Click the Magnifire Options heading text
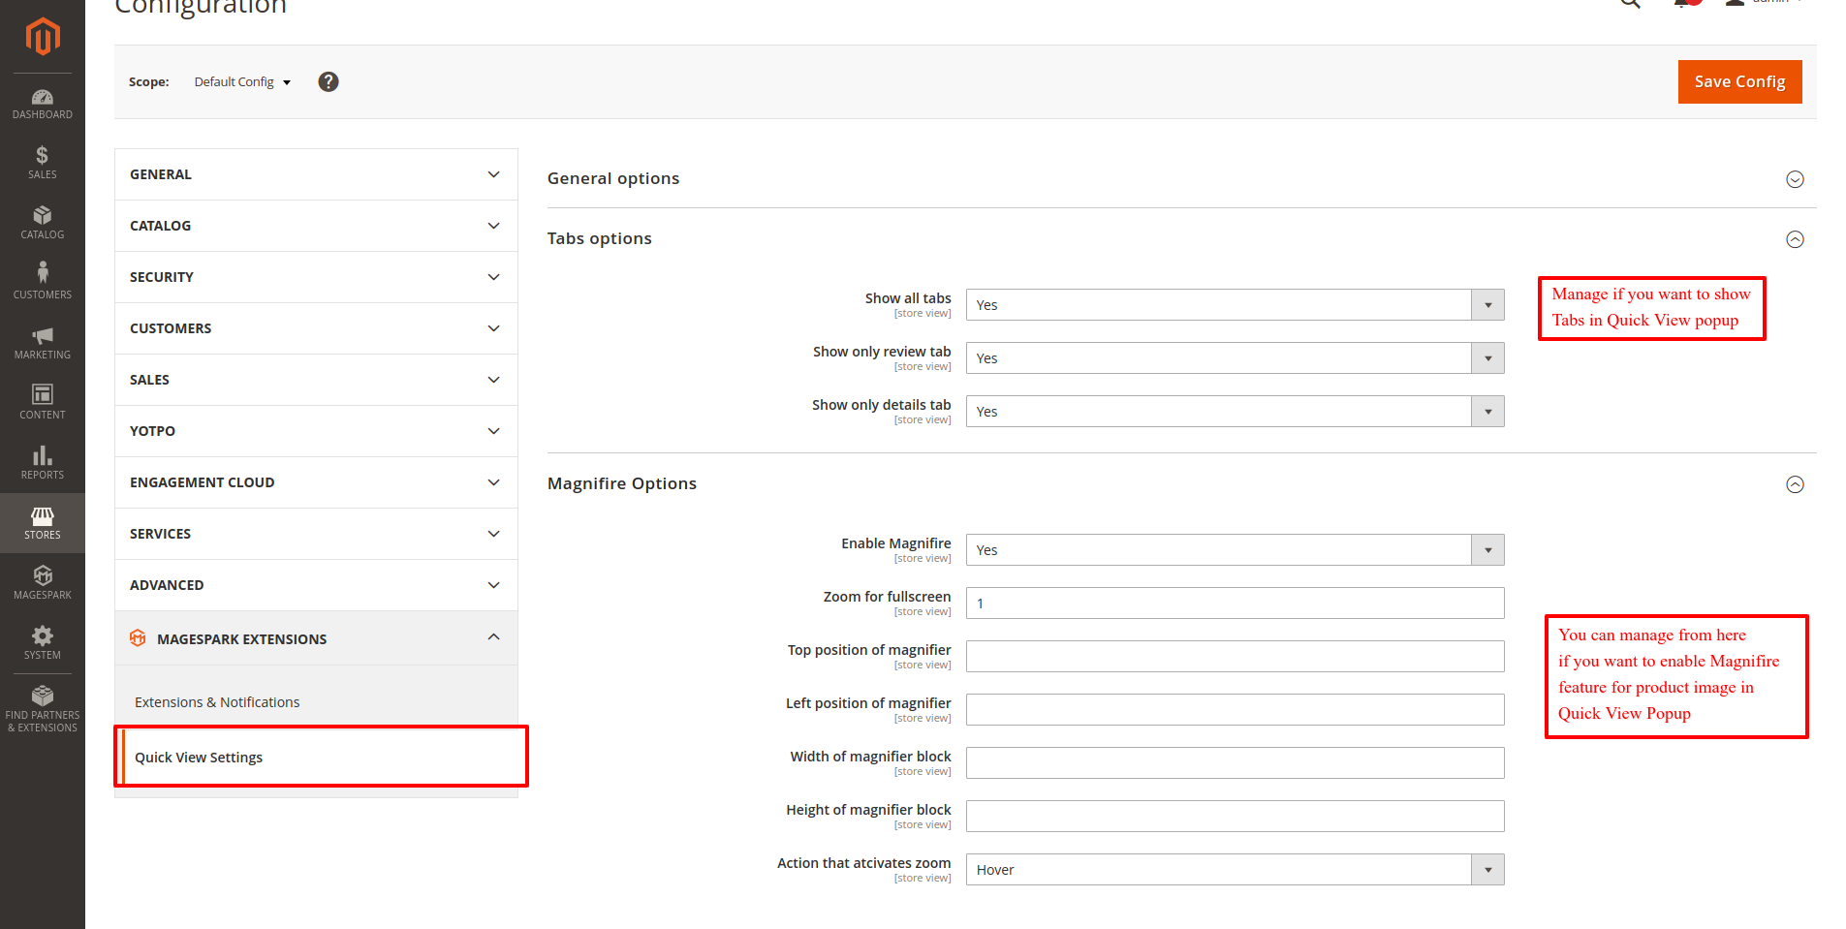Image resolution: width=1846 pixels, height=929 pixels. tap(622, 483)
